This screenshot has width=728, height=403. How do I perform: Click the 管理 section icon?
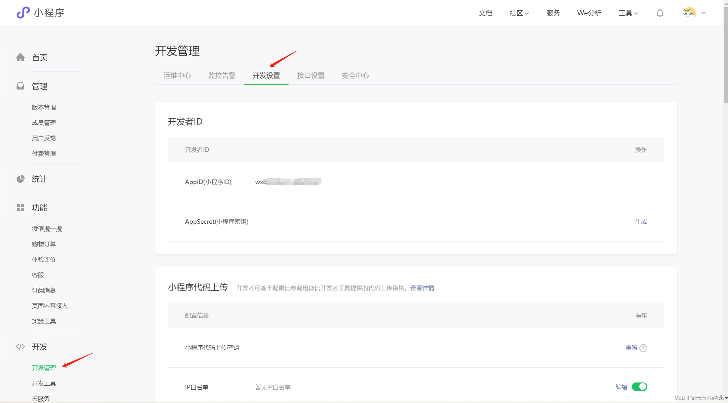[x=20, y=86]
